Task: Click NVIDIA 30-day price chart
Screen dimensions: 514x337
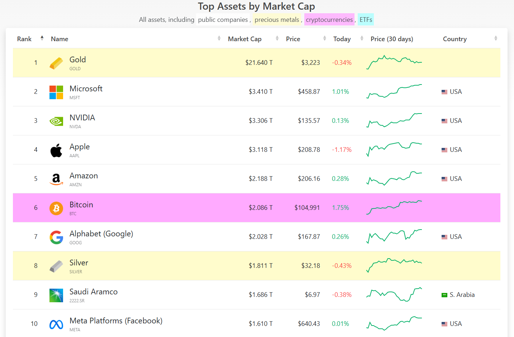Action: (394, 120)
